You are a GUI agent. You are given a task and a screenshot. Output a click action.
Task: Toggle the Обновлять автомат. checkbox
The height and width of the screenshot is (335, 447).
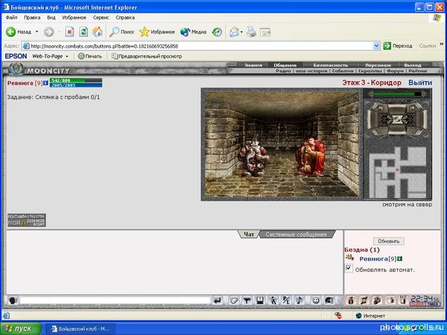click(349, 268)
